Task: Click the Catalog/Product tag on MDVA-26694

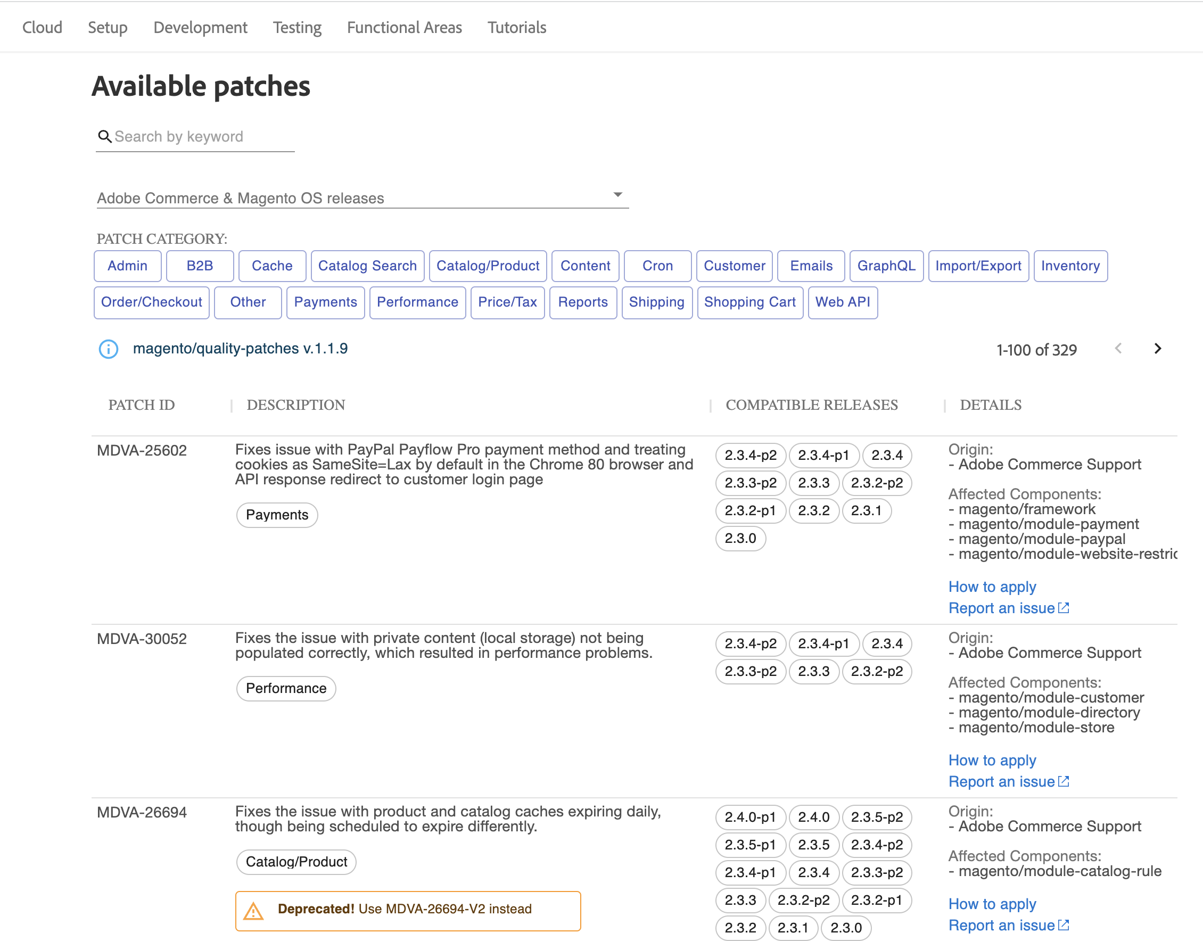Action: click(296, 862)
